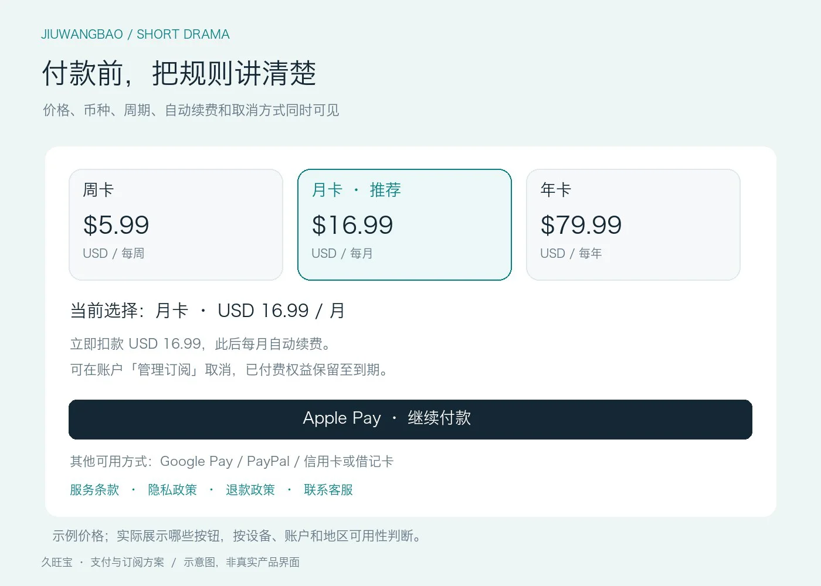Click the $5.99 price text
The height and width of the screenshot is (586, 821).
coord(116,225)
